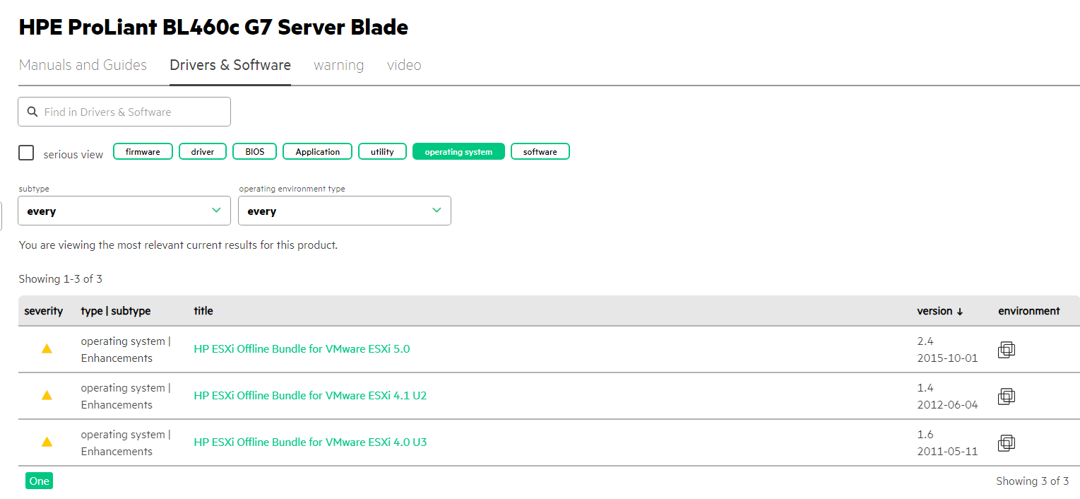Image resolution: width=1080 pixels, height=499 pixels.
Task: Toggle the Application filter chip
Action: (318, 151)
